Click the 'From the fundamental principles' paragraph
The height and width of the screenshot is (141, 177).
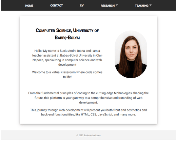88,98
